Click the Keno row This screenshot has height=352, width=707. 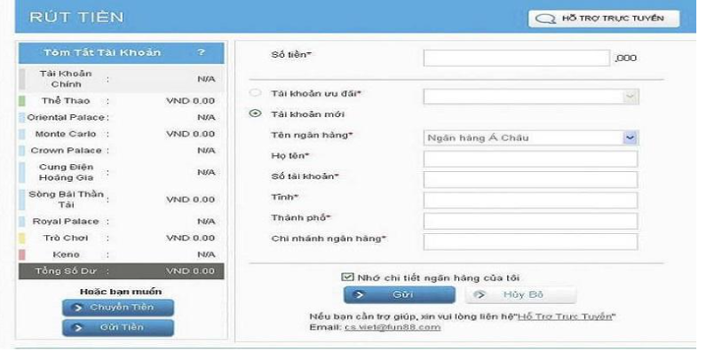[x=122, y=254]
